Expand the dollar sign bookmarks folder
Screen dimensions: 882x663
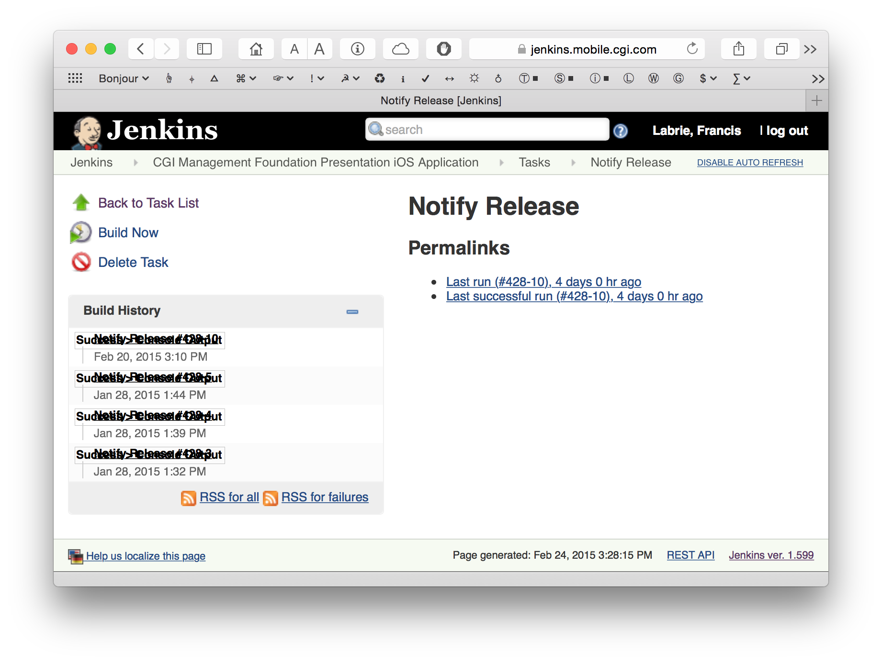point(708,78)
